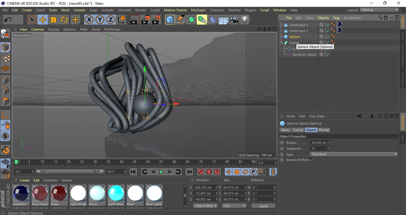The width and height of the screenshot is (406, 215).
Task: Switch to Points mode
Action: pos(5,79)
